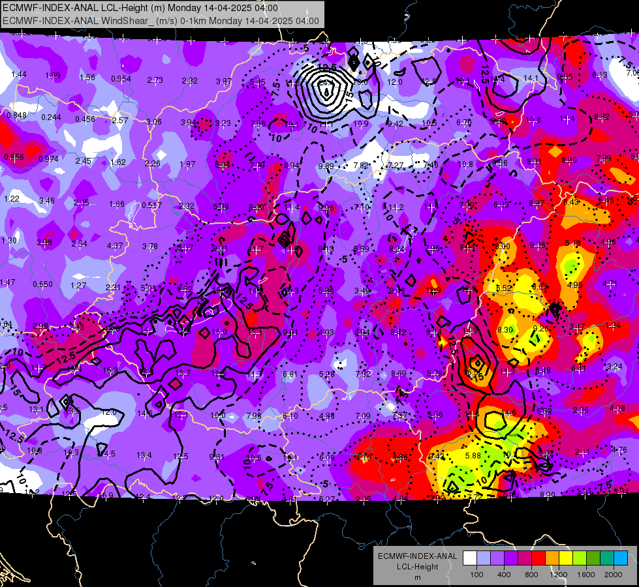The height and width of the screenshot is (587, 639).
Task: Click the wind shear value '6.43'
Action: [x=571, y=202]
